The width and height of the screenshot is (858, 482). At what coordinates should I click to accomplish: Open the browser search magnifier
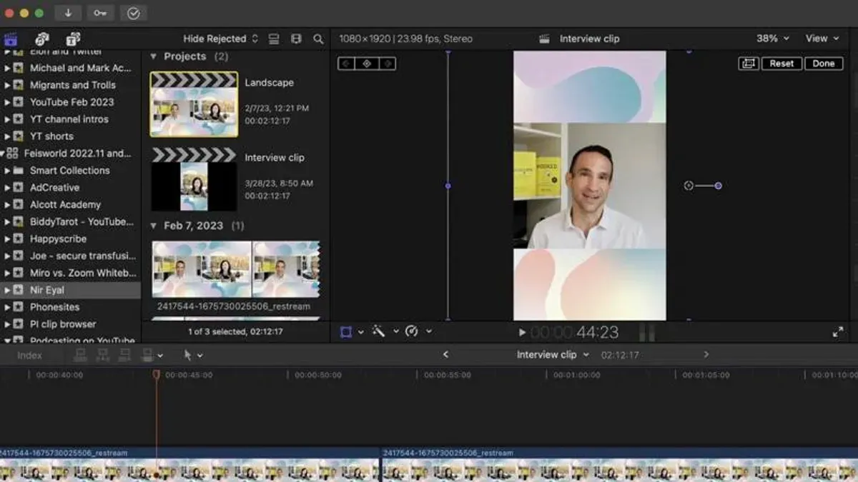318,39
